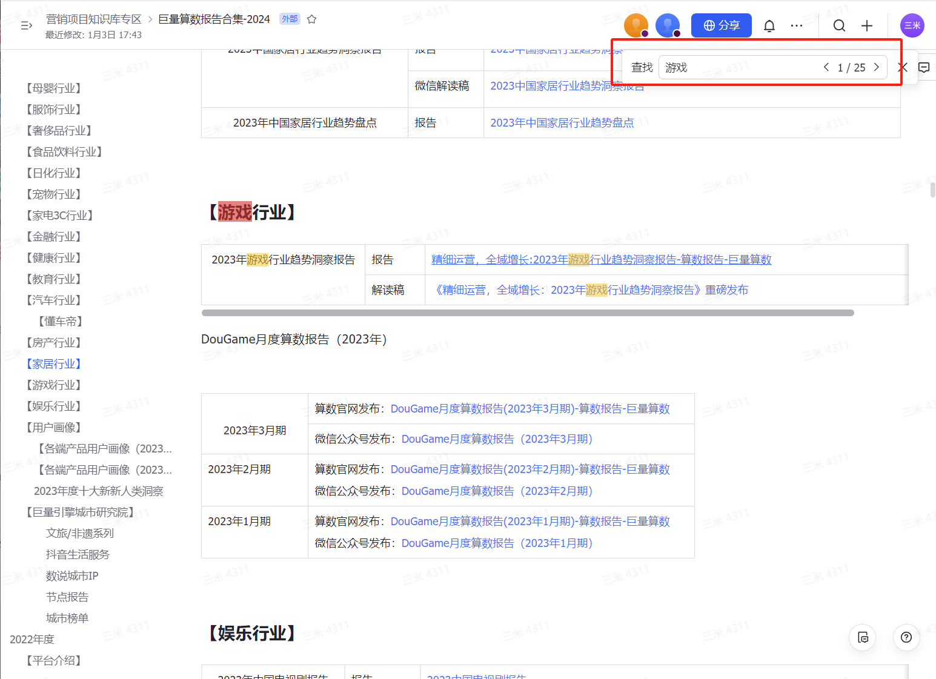
Task: Jump to 节点报告 outline item
Action: [x=67, y=597]
